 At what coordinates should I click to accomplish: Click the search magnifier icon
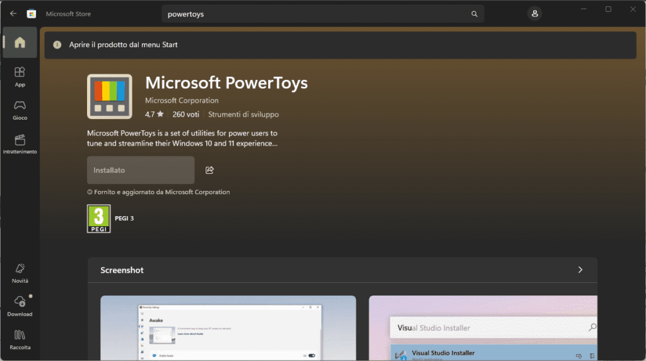click(x=474, y=14)
